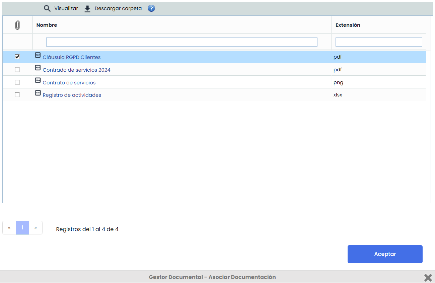Click the Descargar carpeta download icon

coord(87,9)
